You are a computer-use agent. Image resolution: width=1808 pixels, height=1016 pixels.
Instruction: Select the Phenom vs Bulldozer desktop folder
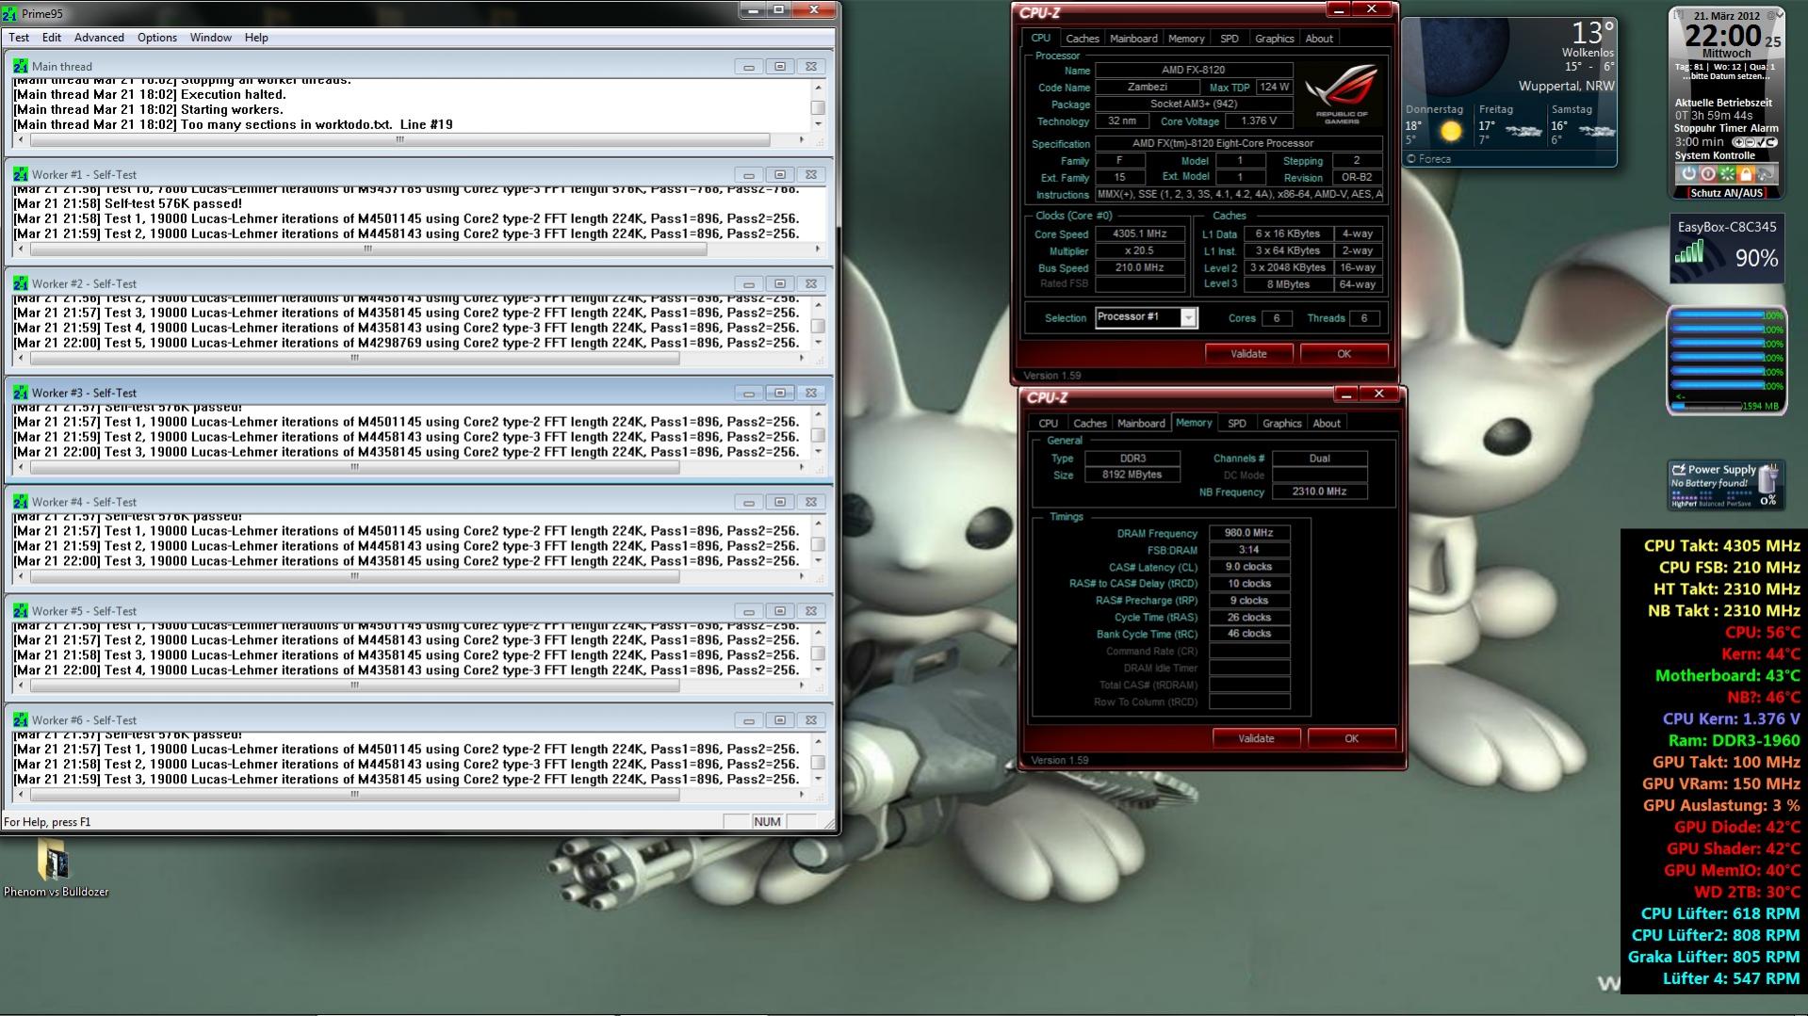click(x=55, y=867)
